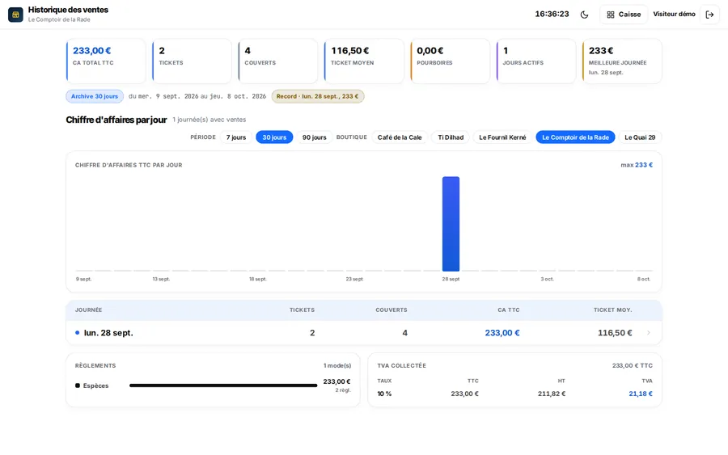The width and height of the screenshot is (728, 455).
Task: Click the cash register app logo icon
Action: (15, 15)
